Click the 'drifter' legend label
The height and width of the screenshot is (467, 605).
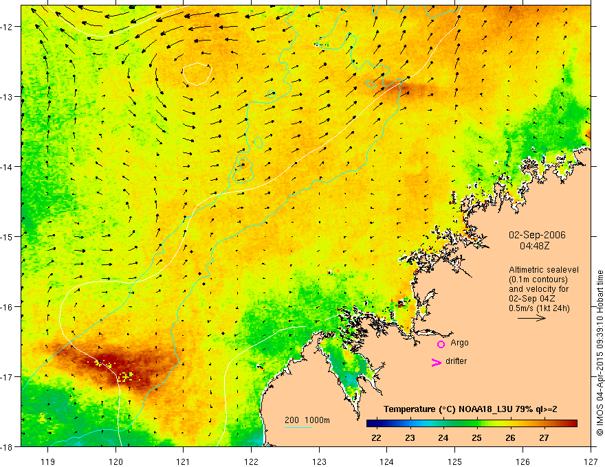pos(456,361)
